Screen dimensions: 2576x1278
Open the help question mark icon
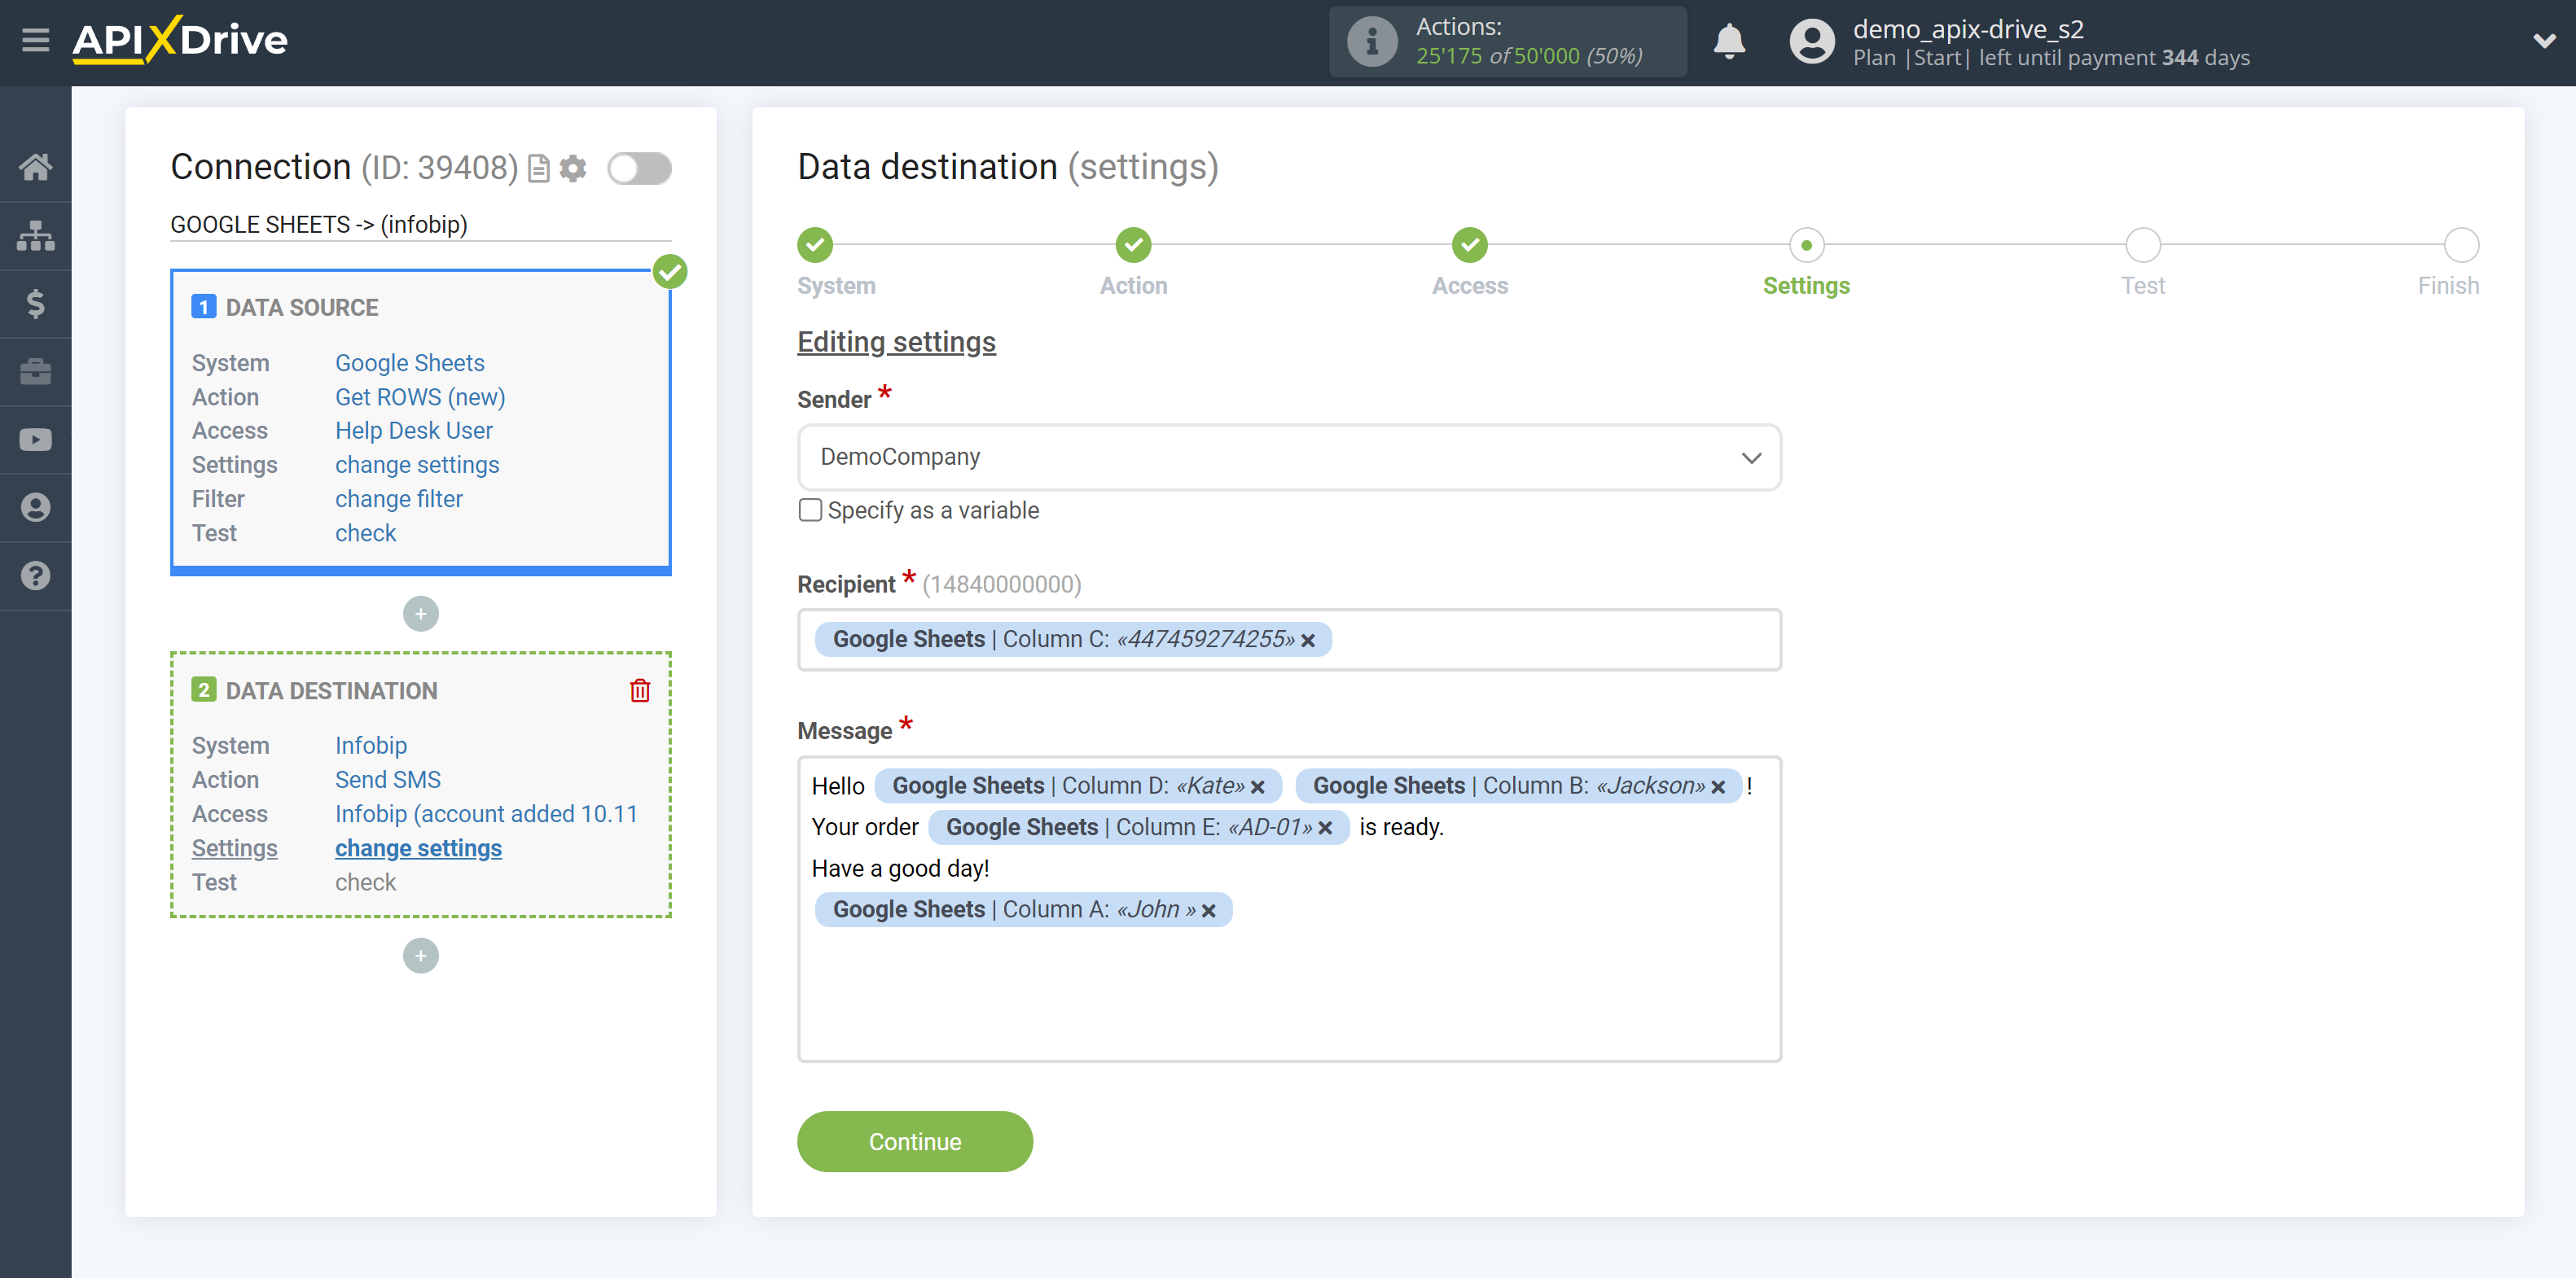click(x=36, y=576)
